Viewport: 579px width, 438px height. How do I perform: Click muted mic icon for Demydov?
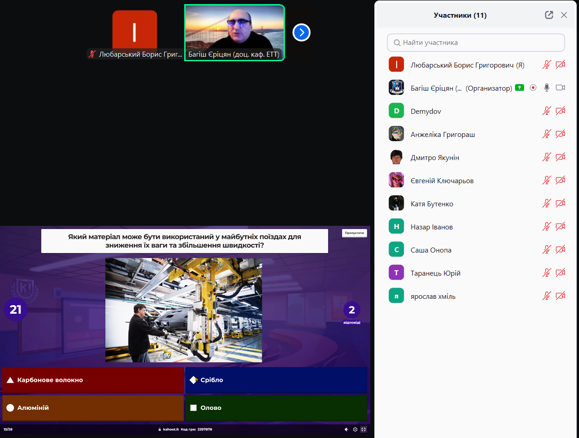(x=547, y=111)
